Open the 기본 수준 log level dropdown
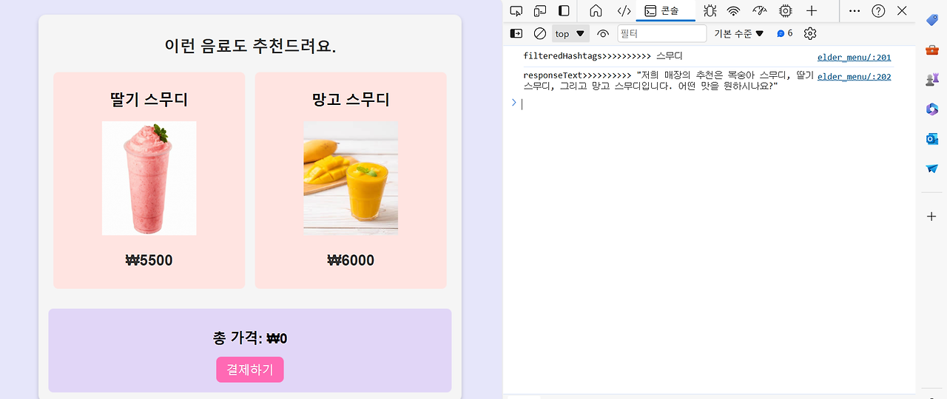This screenshot has height=399, width=947. [x=738, y=33]
